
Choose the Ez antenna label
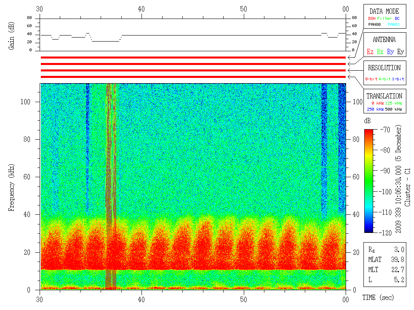[x=370, y=52]
